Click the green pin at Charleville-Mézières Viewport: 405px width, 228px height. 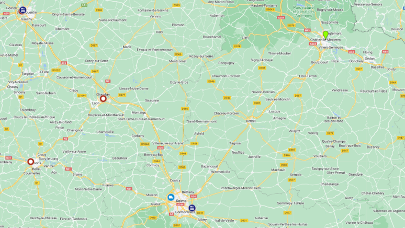(325, 35)
